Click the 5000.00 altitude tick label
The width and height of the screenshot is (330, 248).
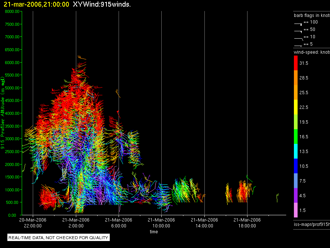[x=12, y=88]
